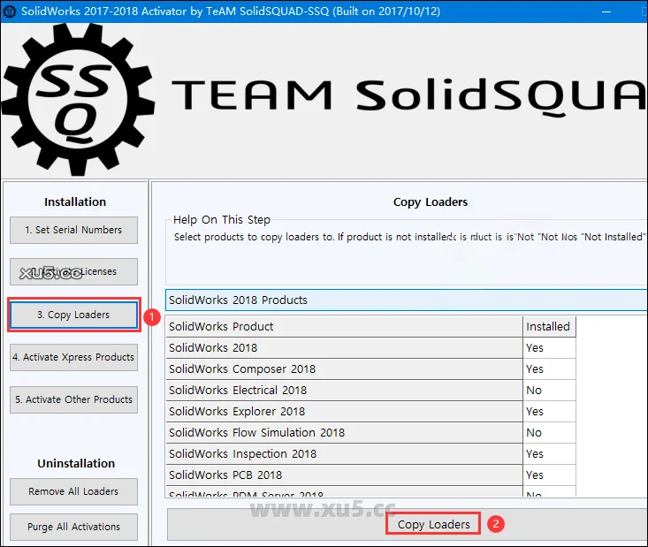
Task: Select the SolidWorks Flow Simulation 2018 row
Action: coord(344,432)
